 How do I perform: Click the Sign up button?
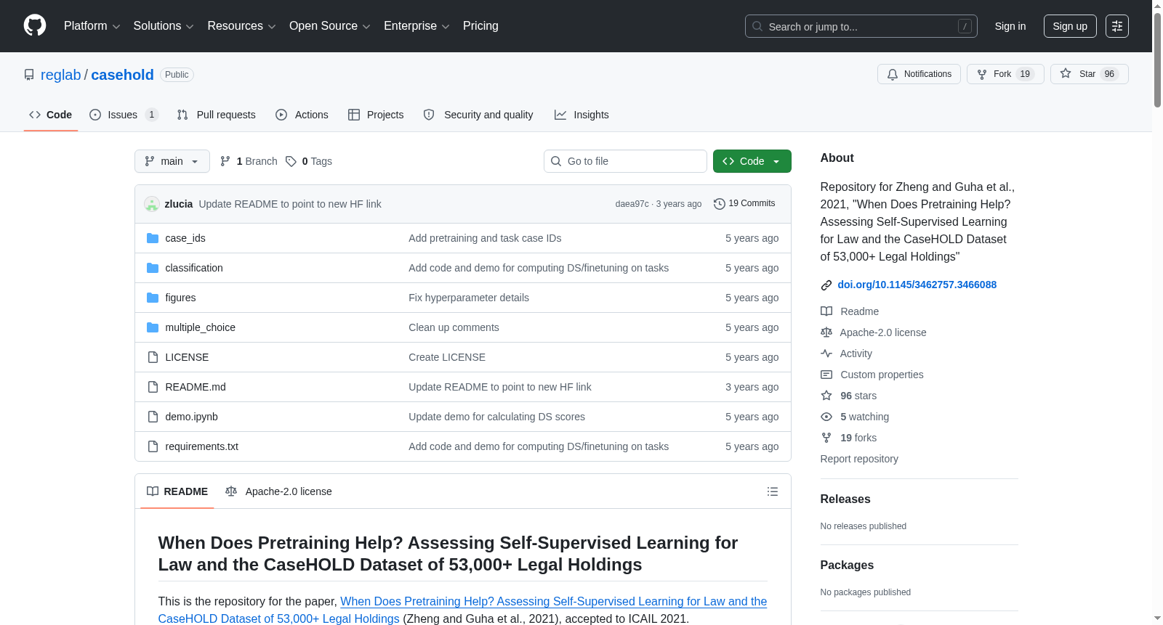pyautogui.click(x=1070, y=26)
